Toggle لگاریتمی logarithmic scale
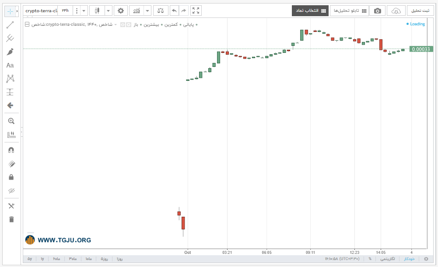This screenshot has width=438, height=267. point(388,259)
